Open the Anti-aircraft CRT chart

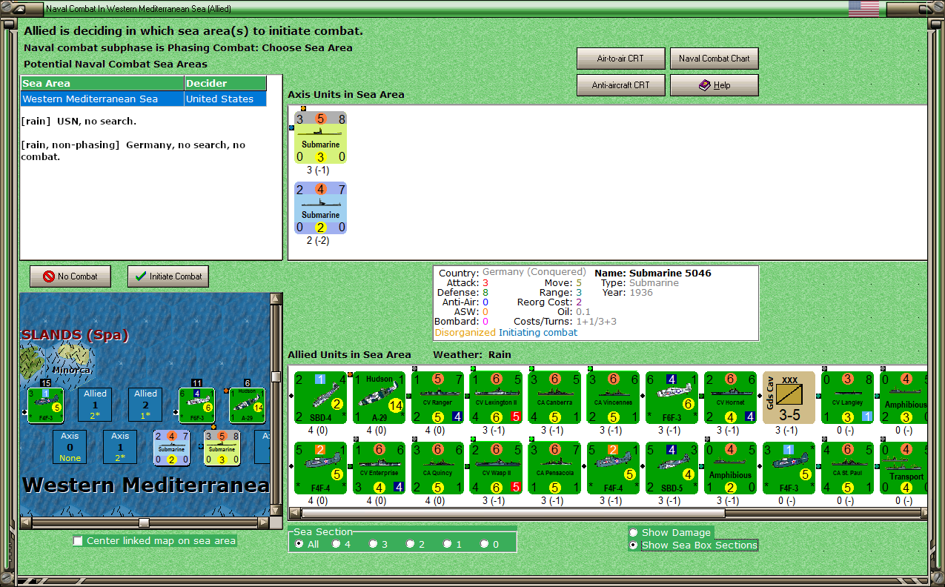(x=620, y=85)
